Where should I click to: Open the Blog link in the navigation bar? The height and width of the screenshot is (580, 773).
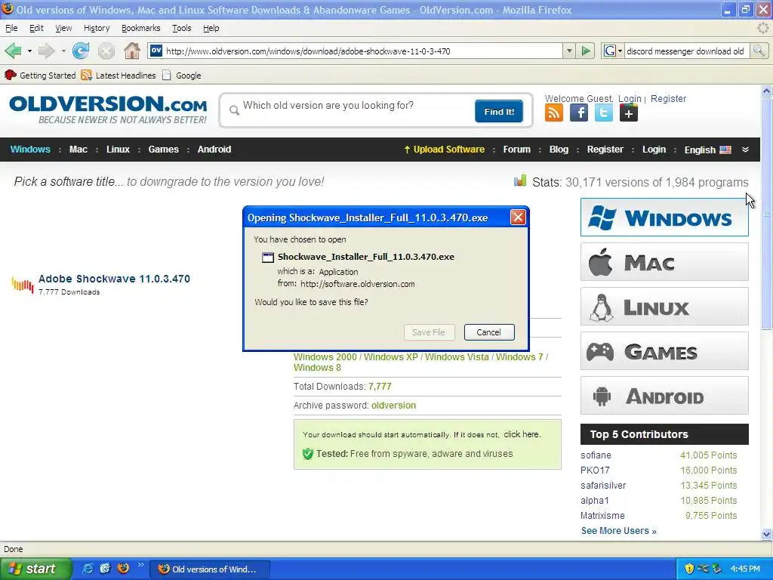tap(559, 150)
